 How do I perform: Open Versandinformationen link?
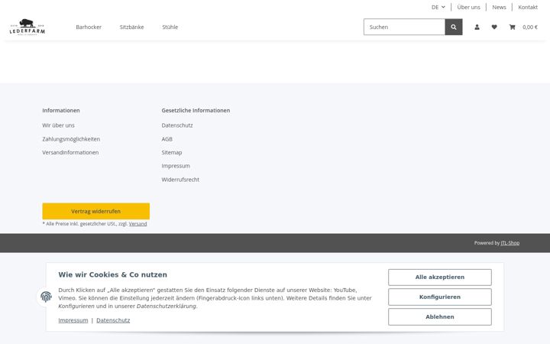point(70,152)
